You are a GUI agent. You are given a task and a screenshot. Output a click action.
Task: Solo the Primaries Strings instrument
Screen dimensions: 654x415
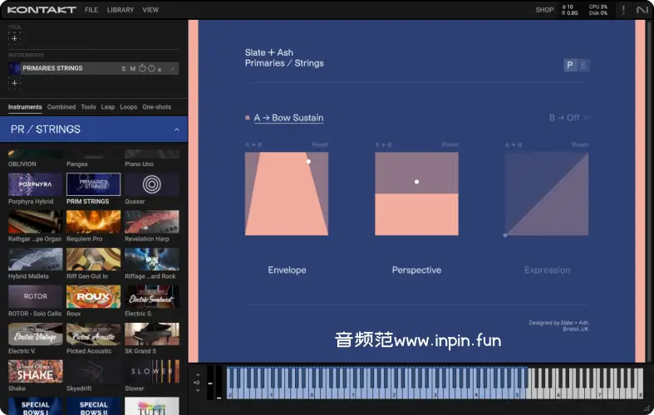coord(124,68)
